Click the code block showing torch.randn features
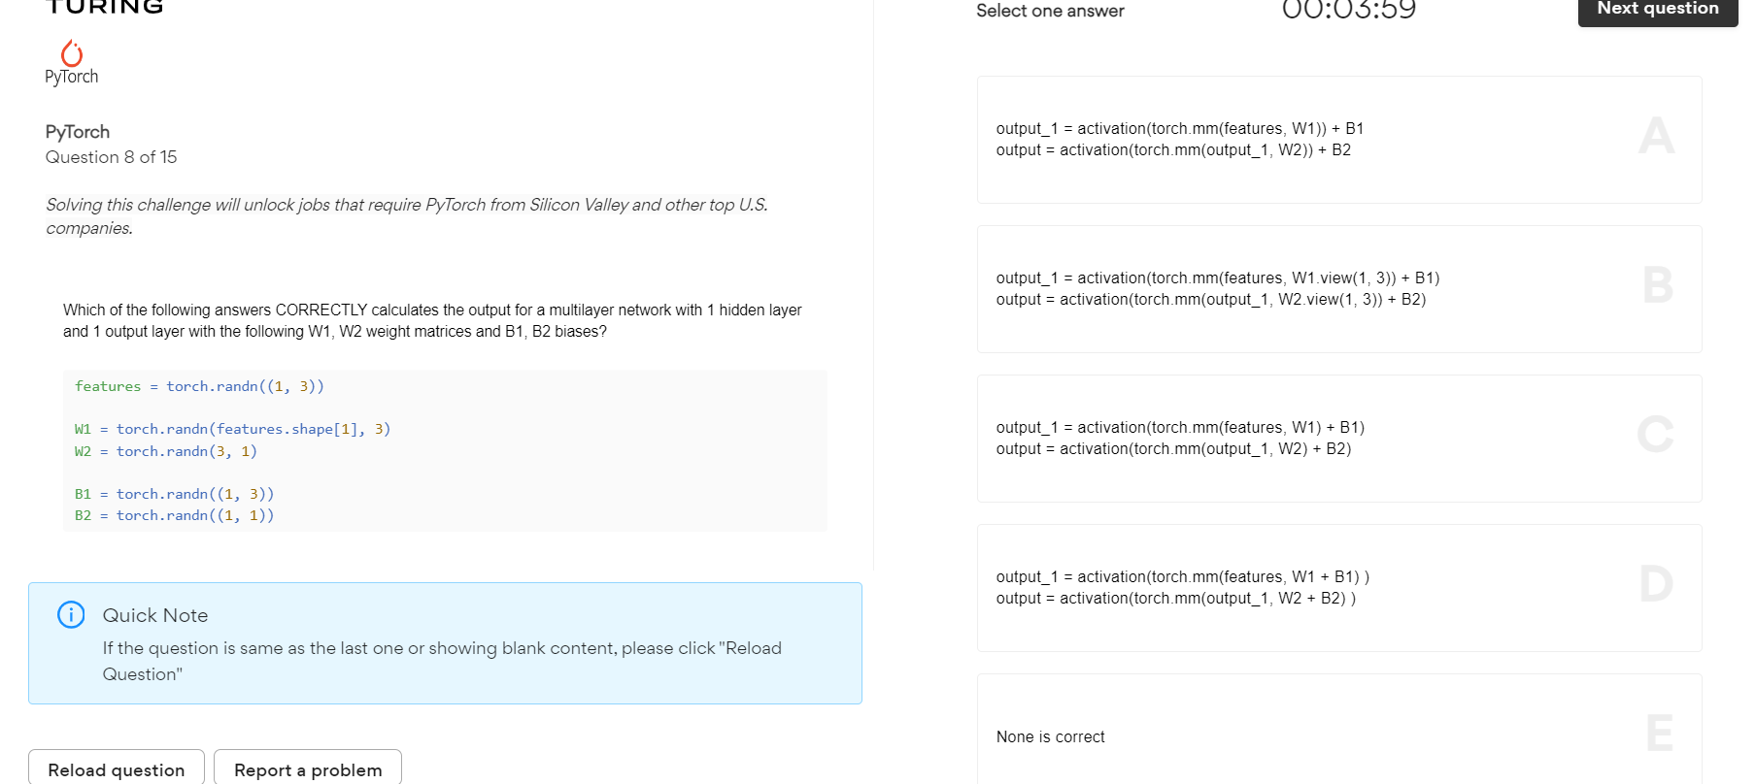The image size is (1756, 784). (445, 449)
